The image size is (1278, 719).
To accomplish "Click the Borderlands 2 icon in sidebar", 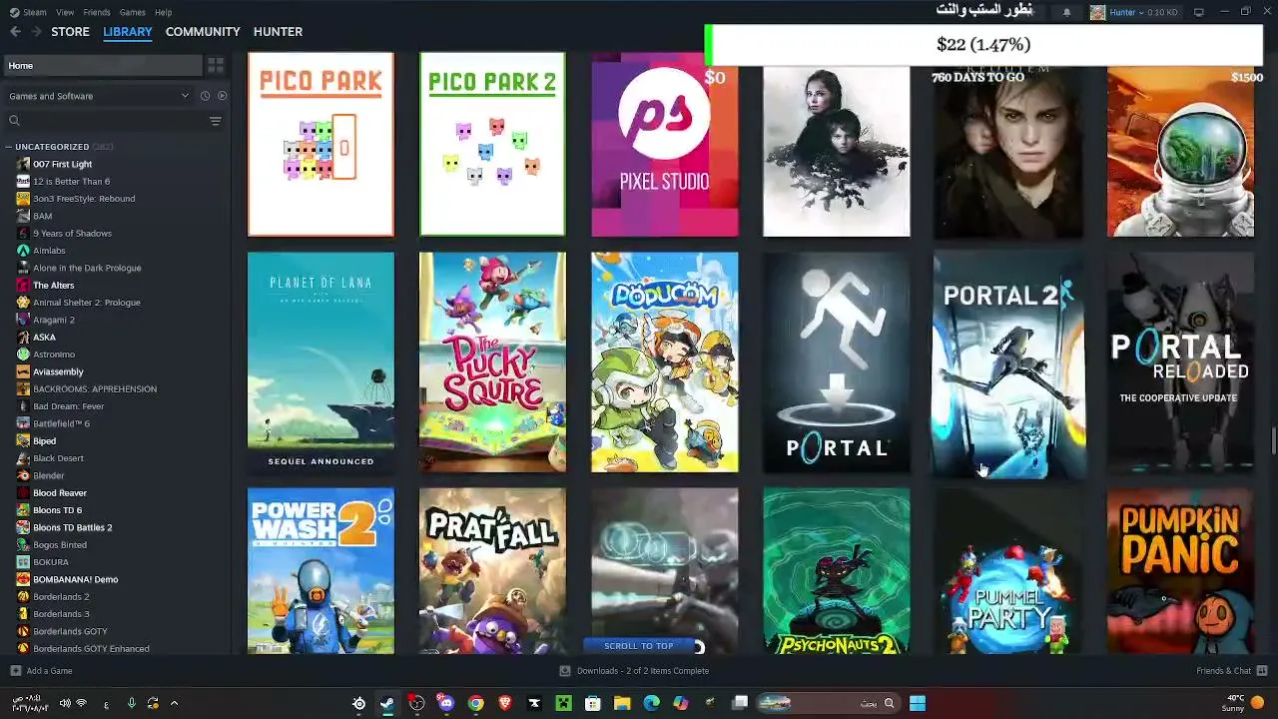I will point(23,597).
